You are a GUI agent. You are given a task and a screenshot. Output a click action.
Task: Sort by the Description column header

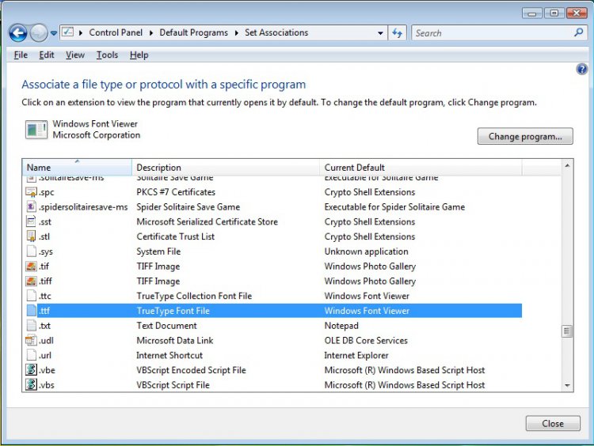click(x=226, y=167)
